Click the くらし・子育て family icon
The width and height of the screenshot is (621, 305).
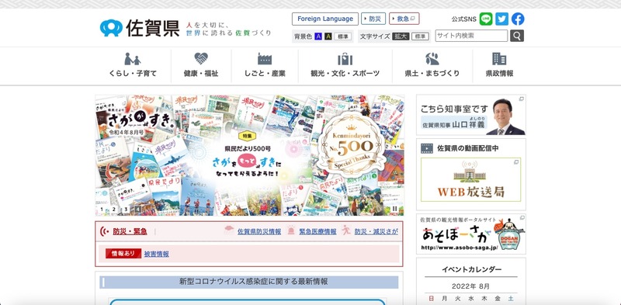[133, 59]
